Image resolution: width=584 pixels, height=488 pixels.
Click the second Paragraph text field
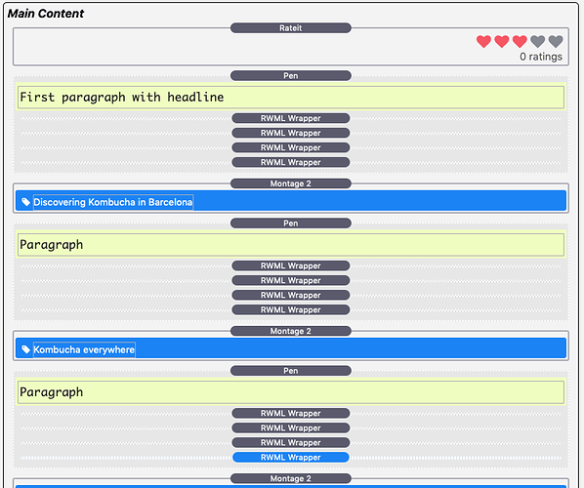pos(290,245)
